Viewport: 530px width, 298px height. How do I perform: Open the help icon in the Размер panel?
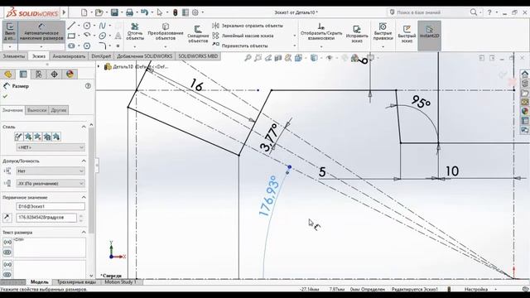click(x=89, y=86)
